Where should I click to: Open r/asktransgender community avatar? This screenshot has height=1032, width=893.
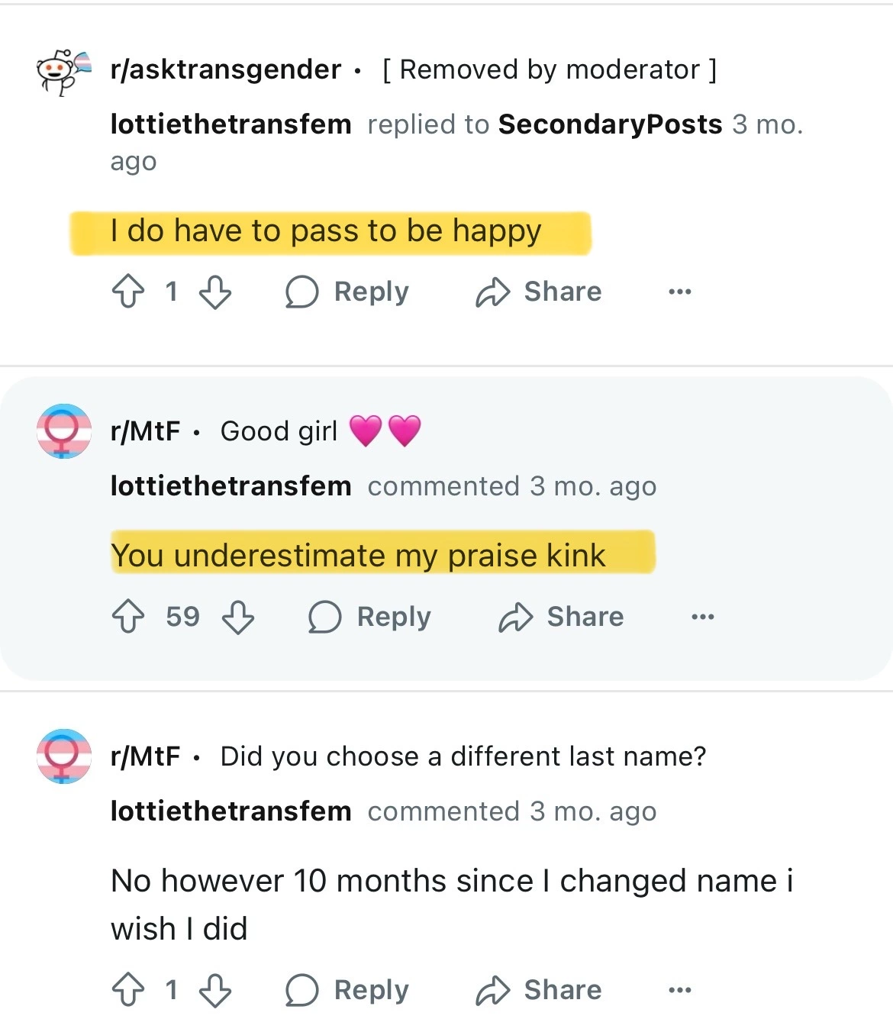click(64, 72)
